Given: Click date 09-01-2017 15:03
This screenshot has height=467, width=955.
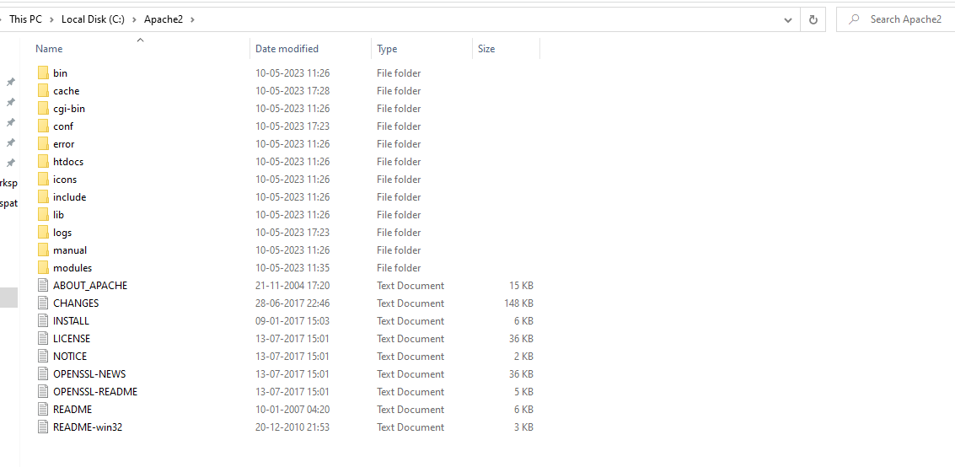Looking at the screenshot, I should click(x=292, y=321).
